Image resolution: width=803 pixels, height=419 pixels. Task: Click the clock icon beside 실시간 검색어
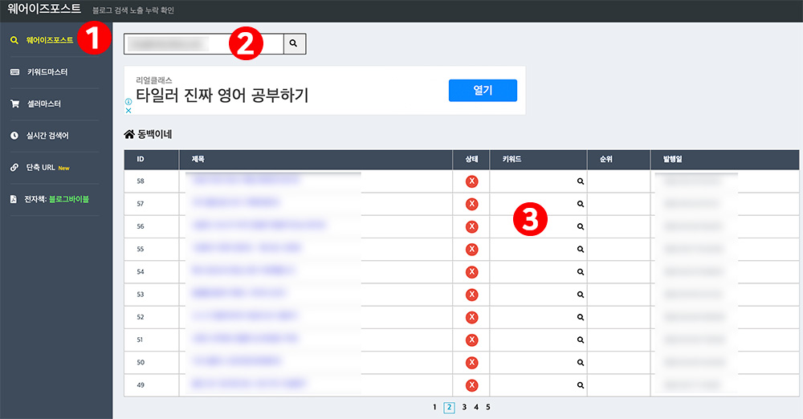pos(14,136)
